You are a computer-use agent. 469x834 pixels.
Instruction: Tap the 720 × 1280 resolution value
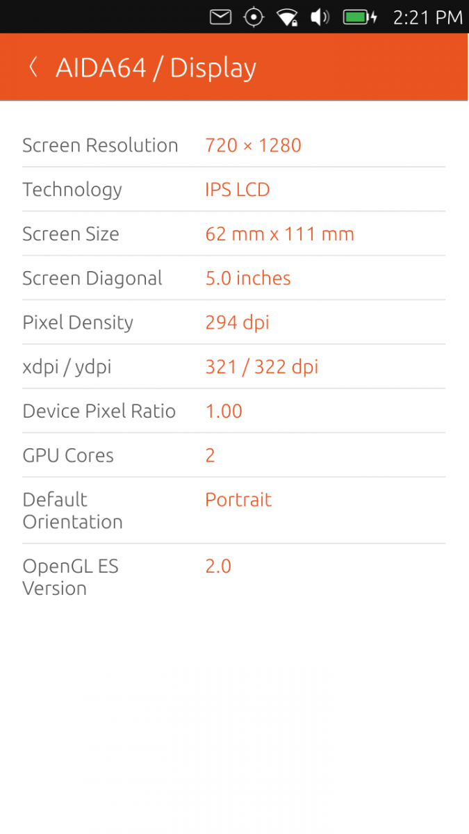click(x=253, y=145)
